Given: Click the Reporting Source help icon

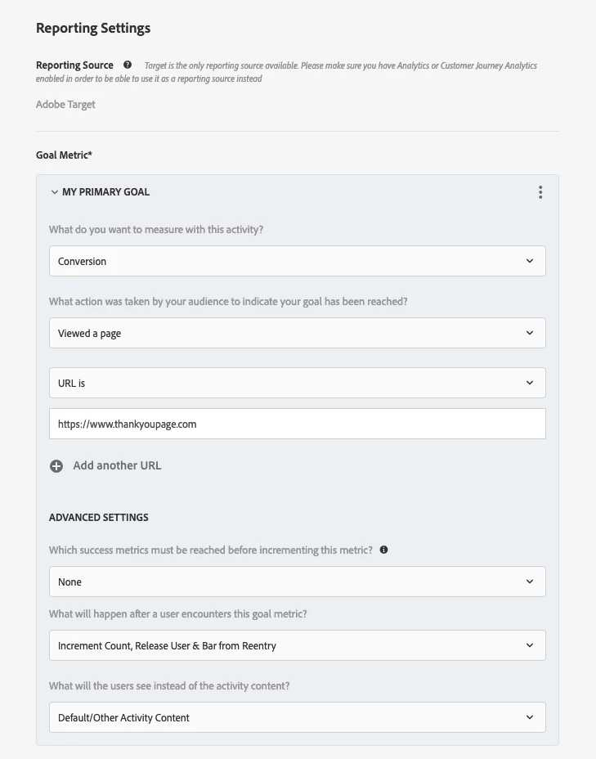Looking at the screenshot, I should click(128, 65).
